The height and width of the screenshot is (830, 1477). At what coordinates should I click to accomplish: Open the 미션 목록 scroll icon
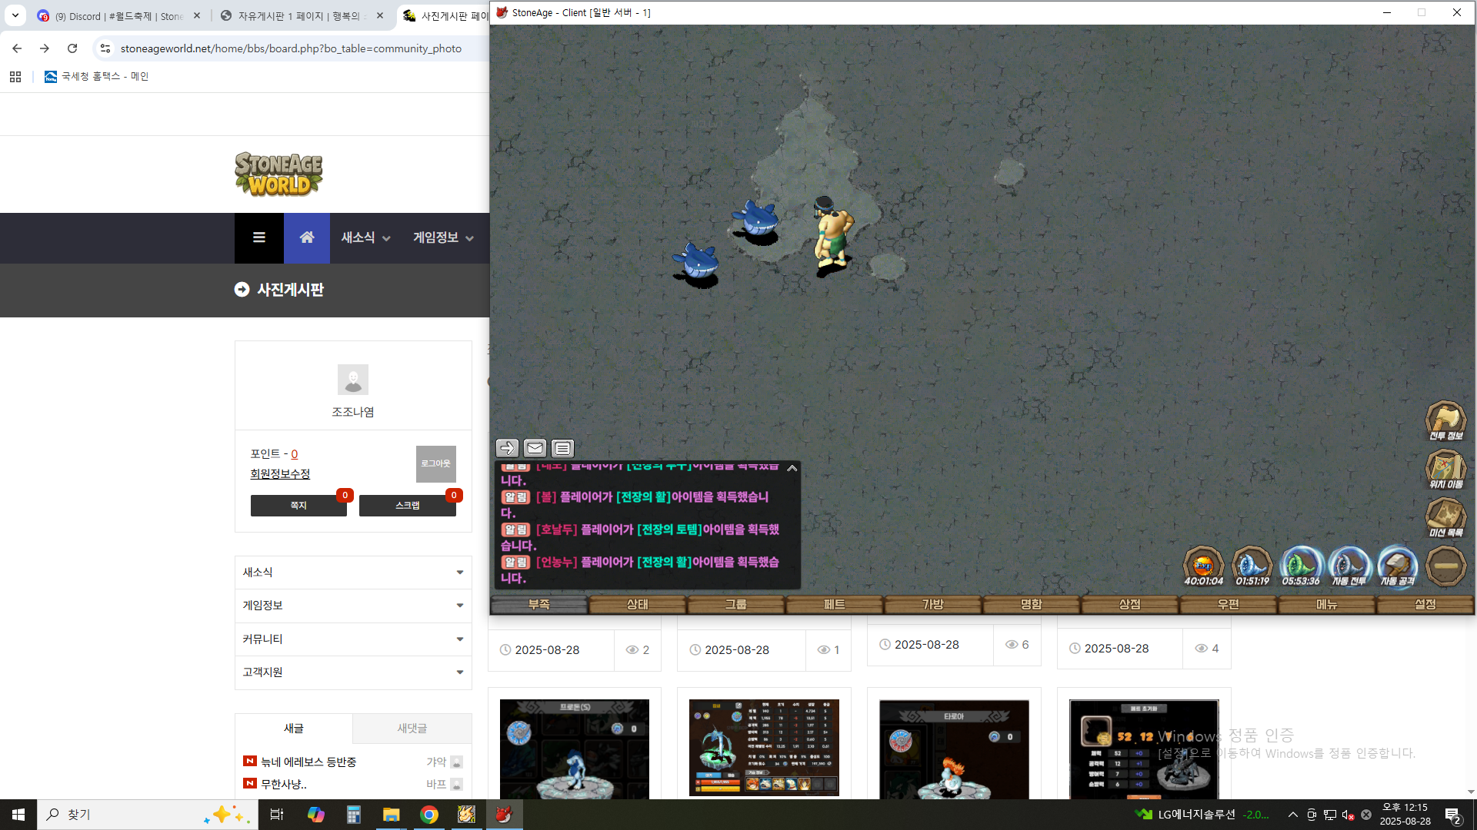click(x=1445, y=516)
